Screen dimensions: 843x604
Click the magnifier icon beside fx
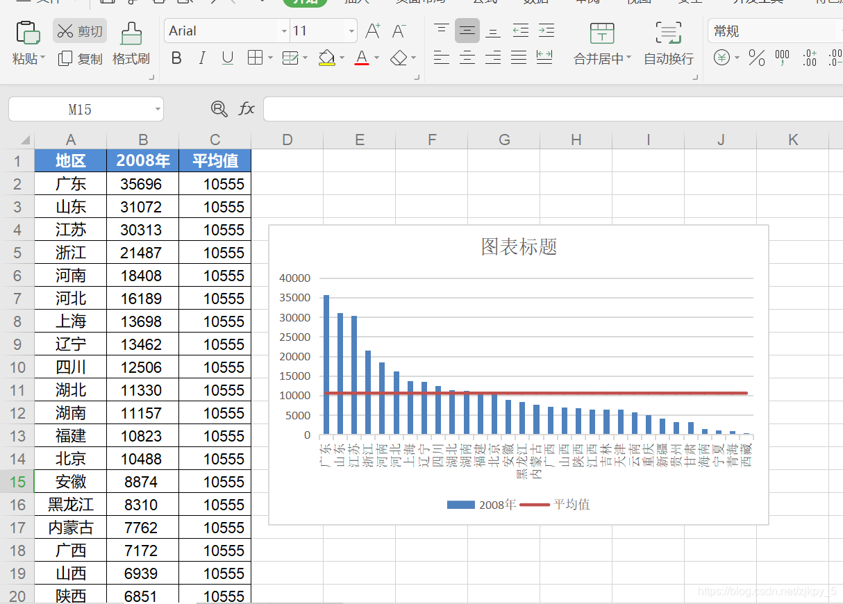[x=219, y=108]
